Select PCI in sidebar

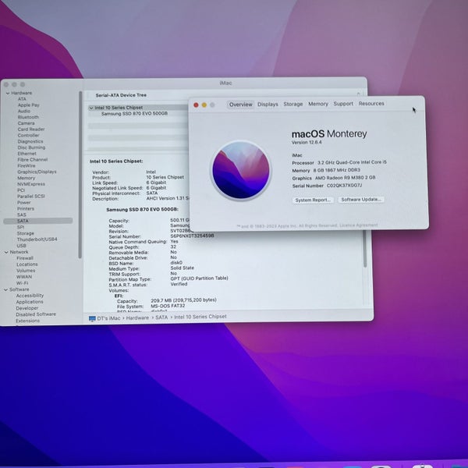21,190
